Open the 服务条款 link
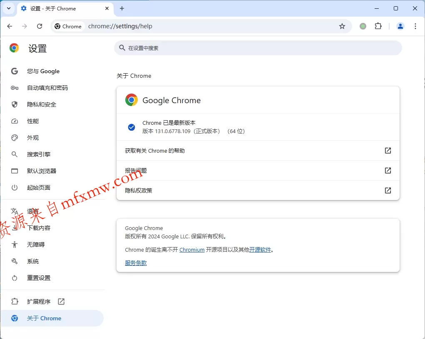The height and width of the screenshot is (339, 425). click(x=136, y=263)
